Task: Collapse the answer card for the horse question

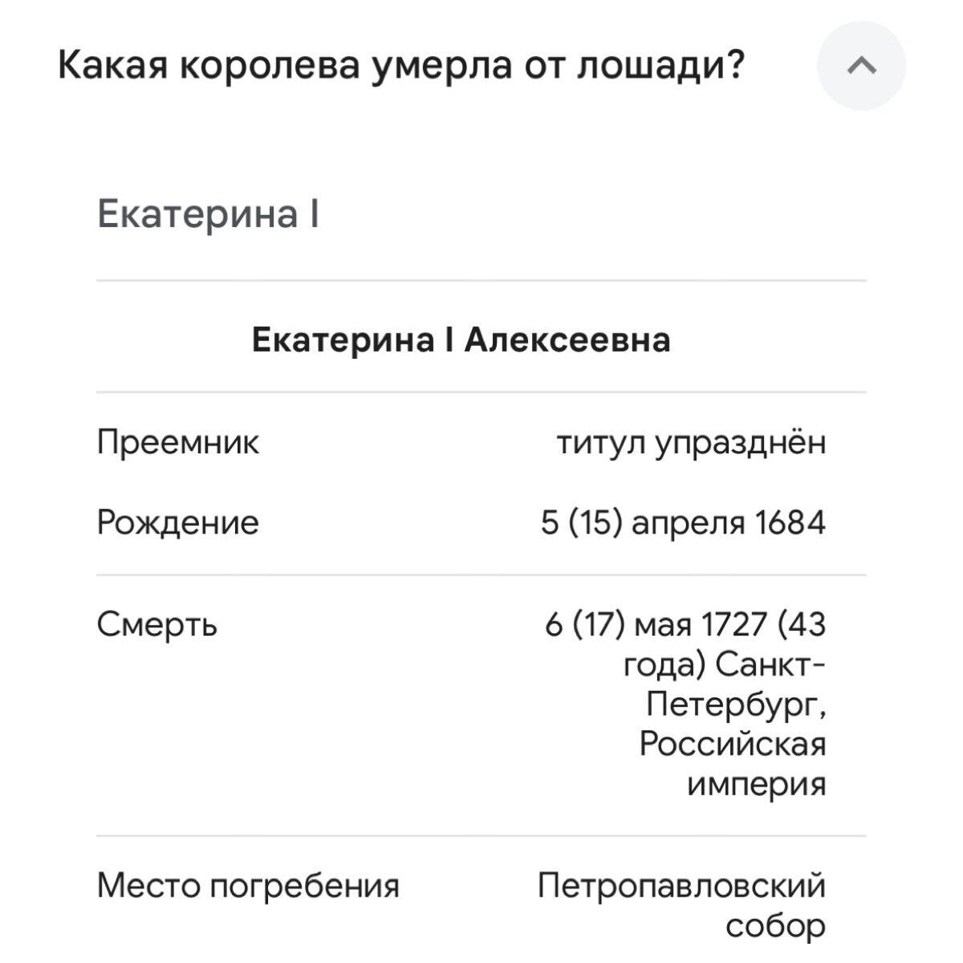Action: pos(861,66)
